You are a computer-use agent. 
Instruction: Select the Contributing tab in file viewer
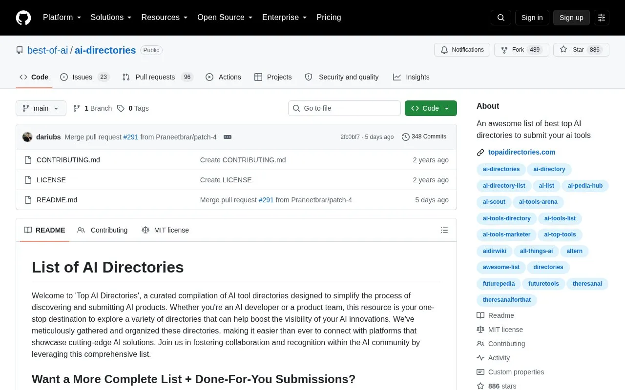point(103,230)
